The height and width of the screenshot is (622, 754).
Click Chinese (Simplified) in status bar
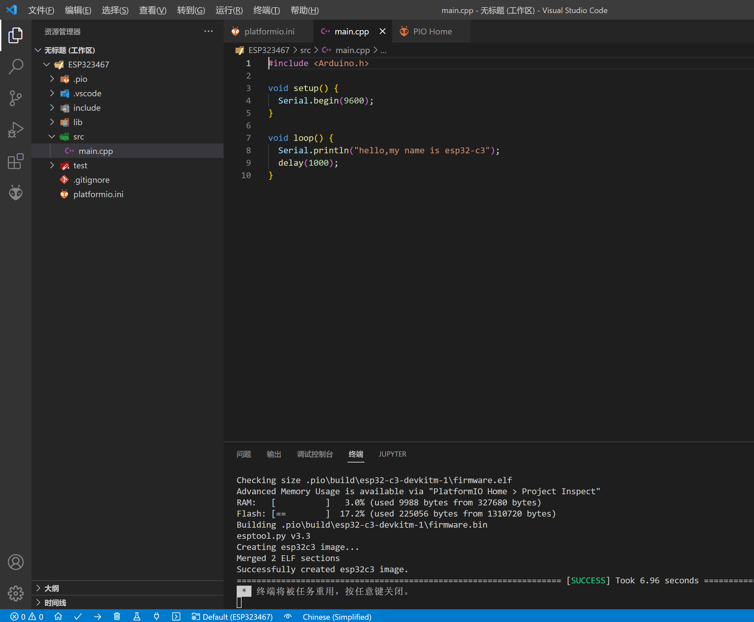(x=337, y=617)
